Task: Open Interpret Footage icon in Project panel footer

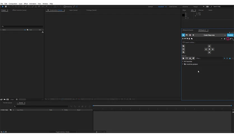Action: click(1, 99)
